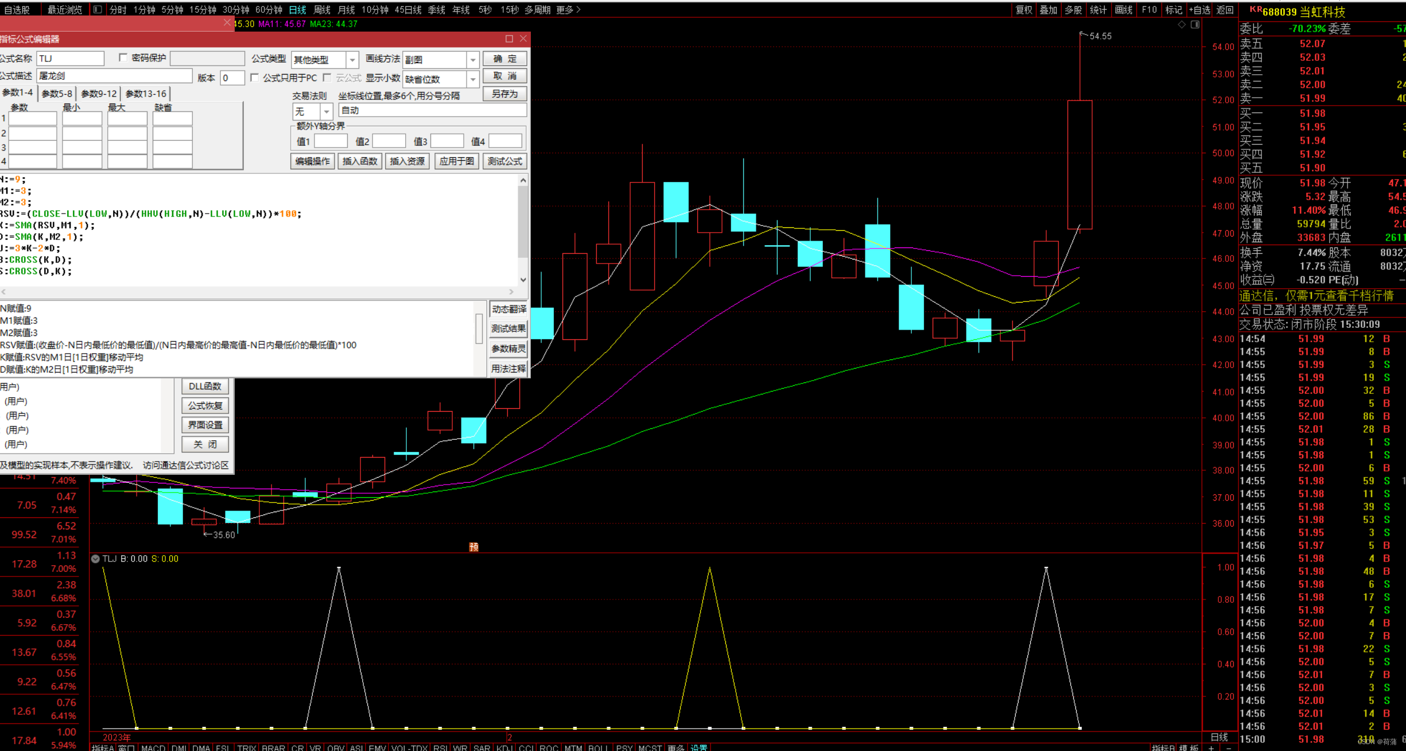This screenshot has width=1406, height=751.
Task: Click the 关闭 button in formula manager
Action: (x=205, y=444)
